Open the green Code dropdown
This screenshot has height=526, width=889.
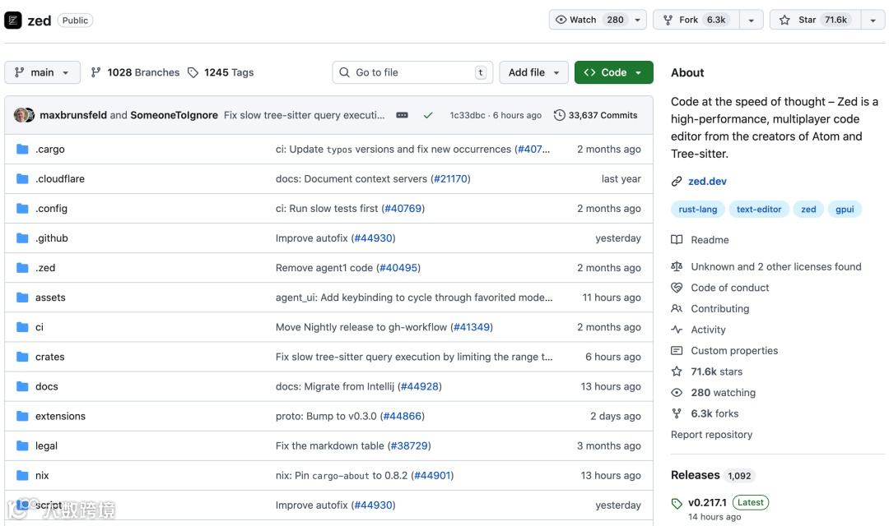click(x=613, y=72)
